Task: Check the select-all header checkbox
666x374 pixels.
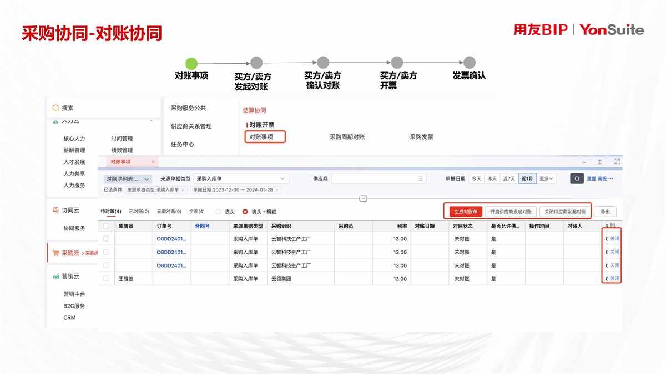Action: [x=106, y=226]
